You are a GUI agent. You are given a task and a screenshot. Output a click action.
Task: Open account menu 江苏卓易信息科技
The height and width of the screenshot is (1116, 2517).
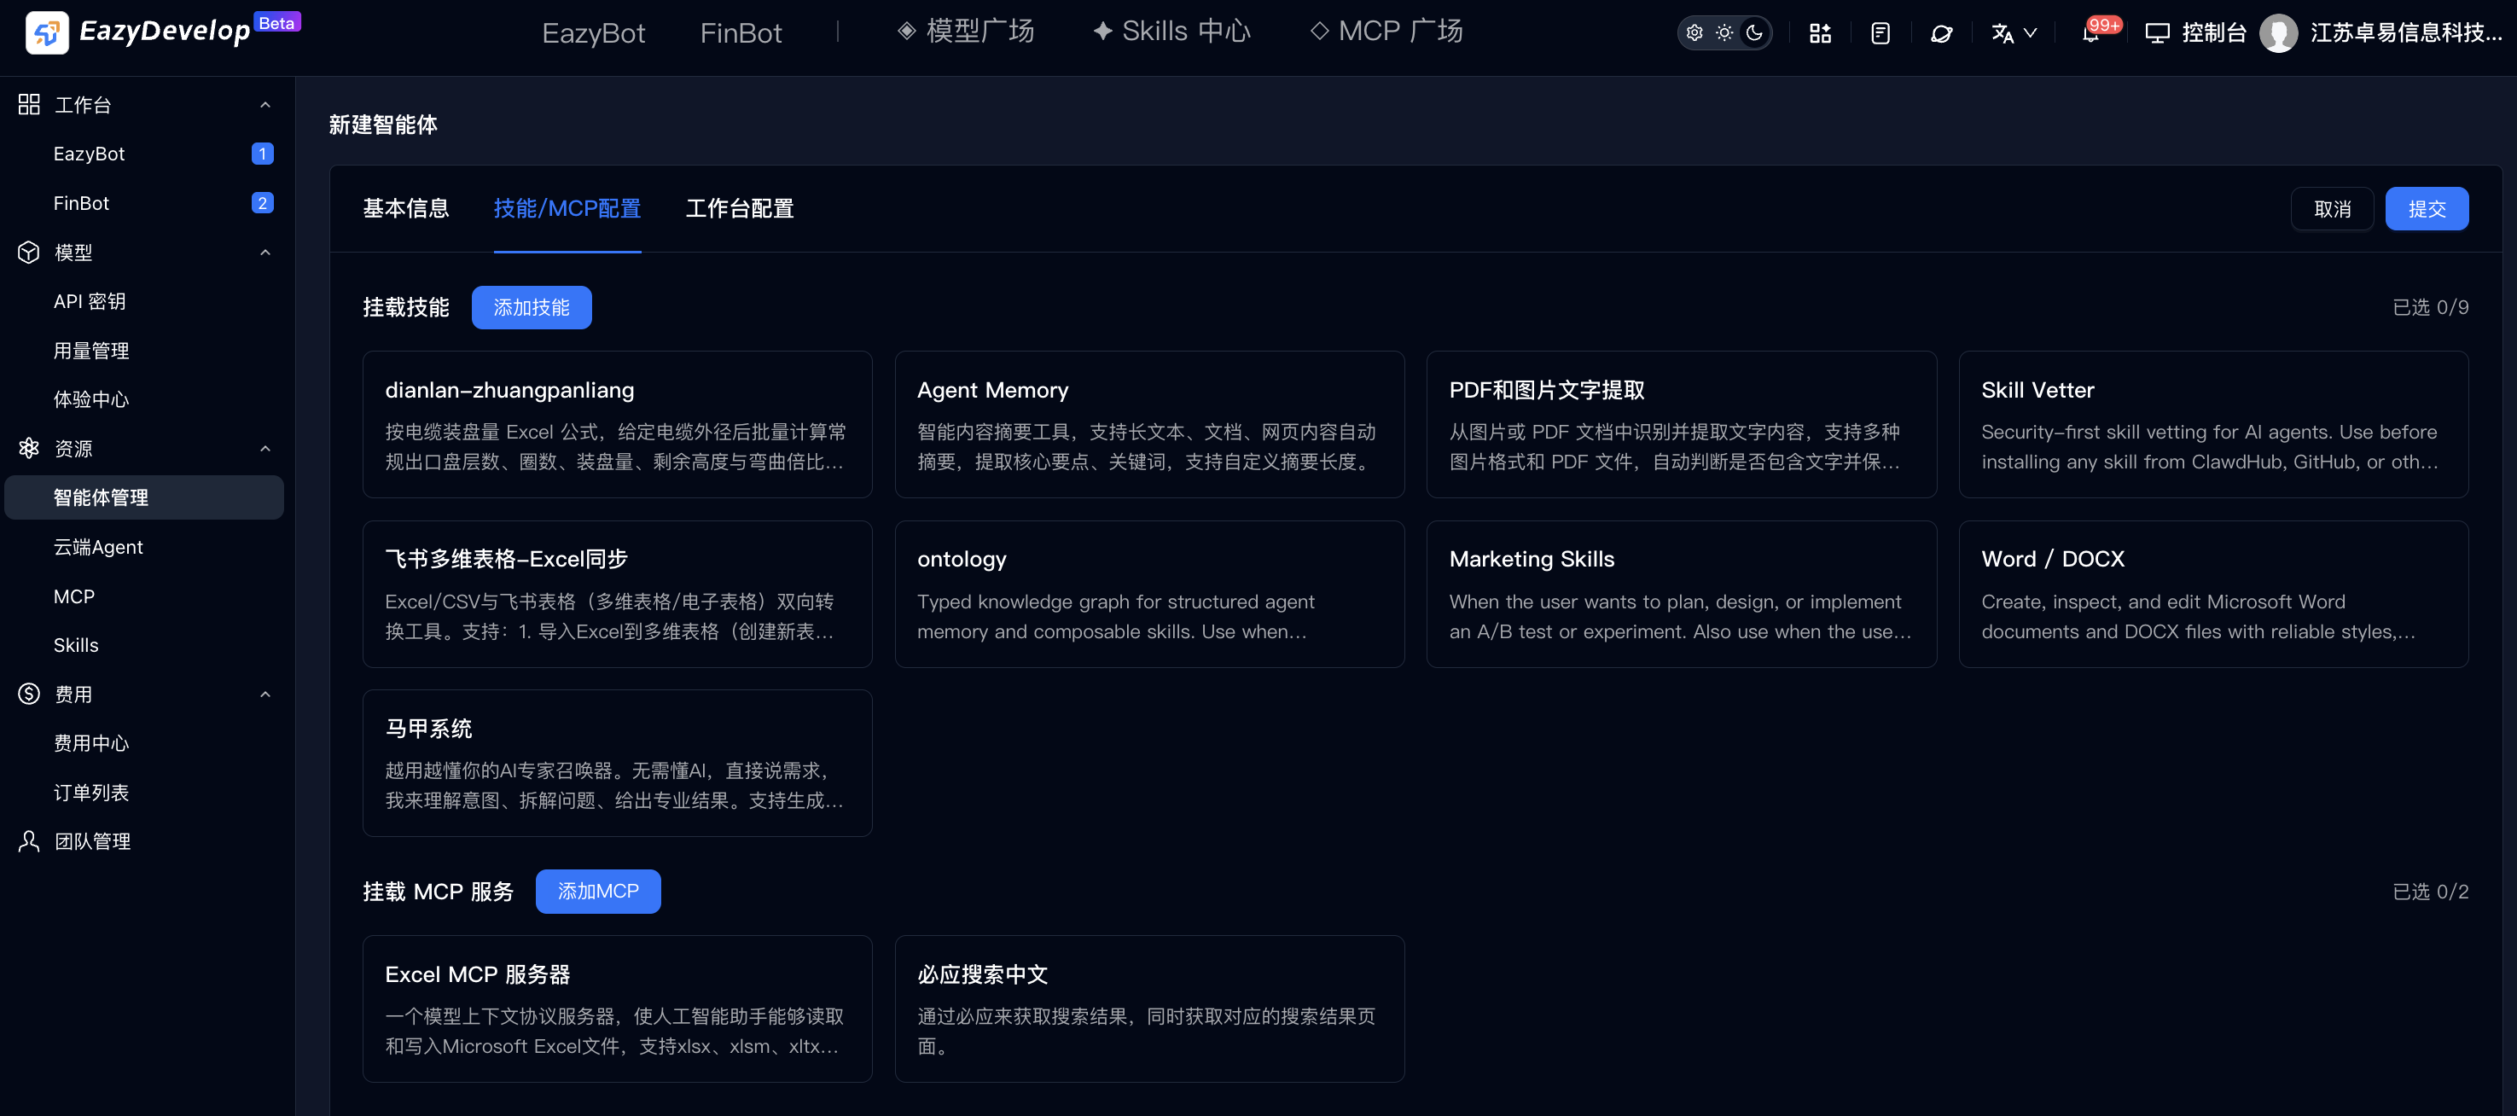(2405, 33)
